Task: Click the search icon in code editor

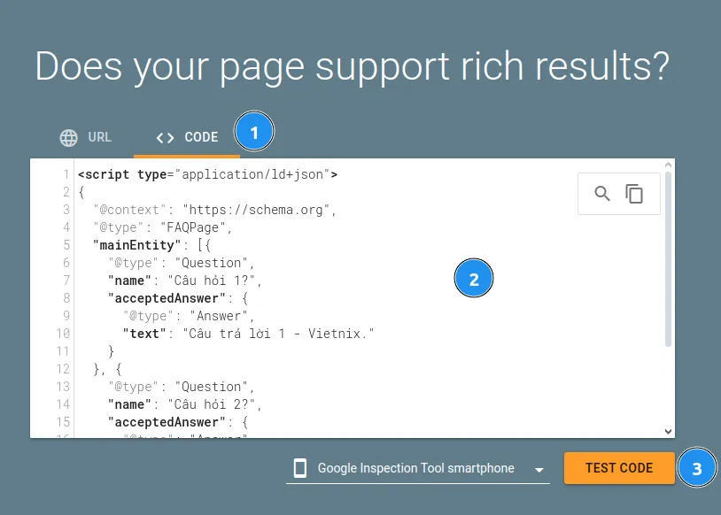Action: [602, 194]
